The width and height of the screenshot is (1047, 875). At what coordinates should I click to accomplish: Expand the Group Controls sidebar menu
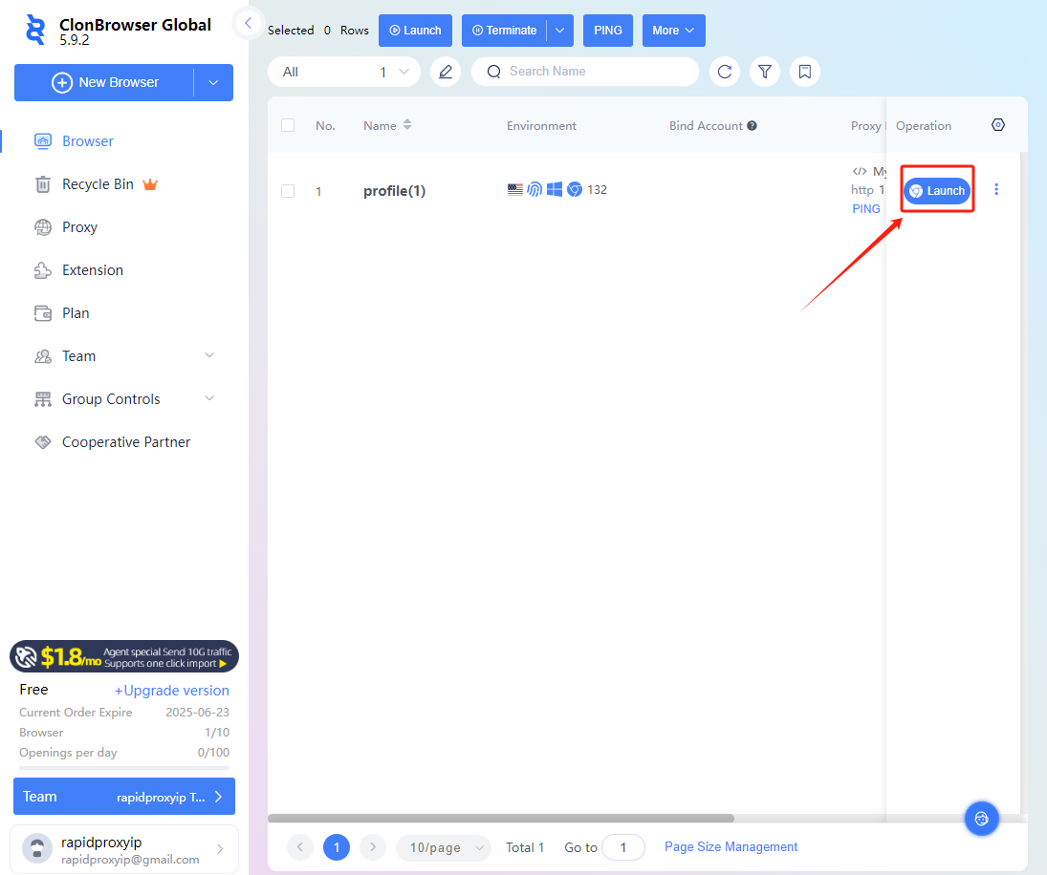209,399
